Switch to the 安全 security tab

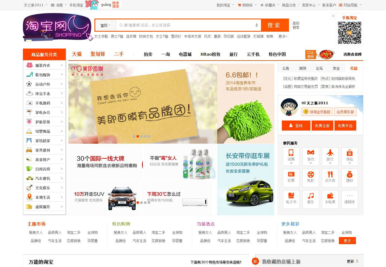coord(336,68)
